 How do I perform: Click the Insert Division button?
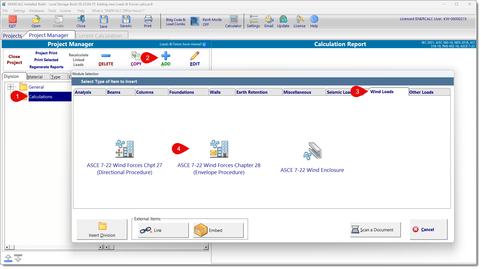102,230
